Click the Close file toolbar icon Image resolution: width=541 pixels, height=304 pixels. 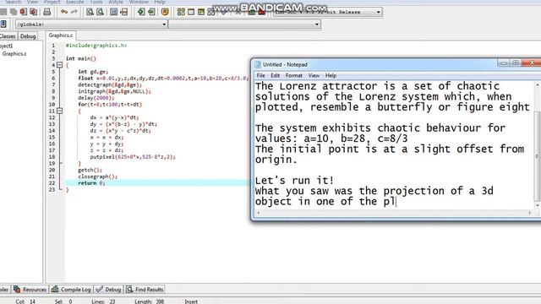pyautogui.click(x=24, y=12)
